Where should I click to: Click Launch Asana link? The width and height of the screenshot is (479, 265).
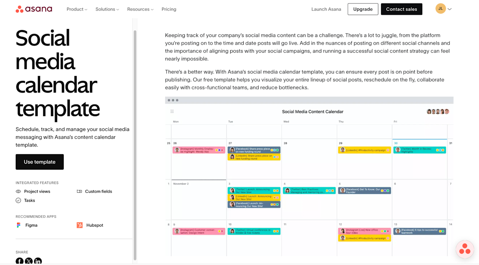click(x=326, y=9)
